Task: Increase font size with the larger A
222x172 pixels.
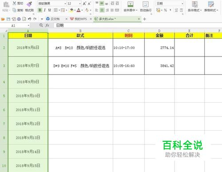Action: [x=84, y=4]
